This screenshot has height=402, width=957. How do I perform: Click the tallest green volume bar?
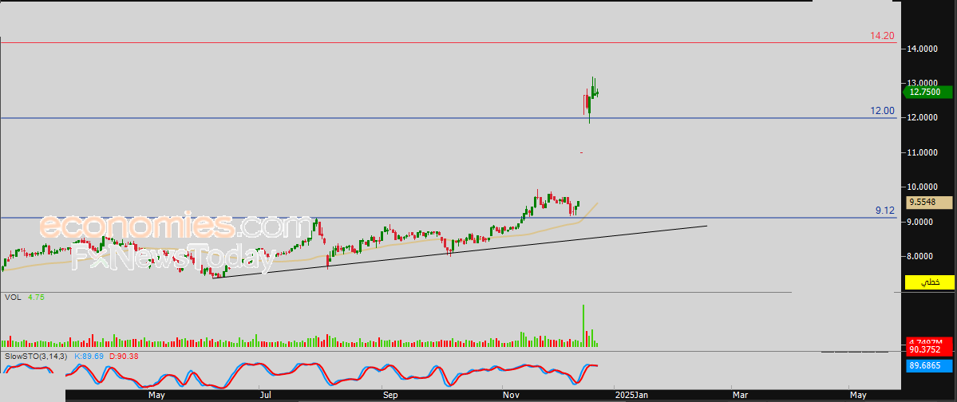coord(583,326)
